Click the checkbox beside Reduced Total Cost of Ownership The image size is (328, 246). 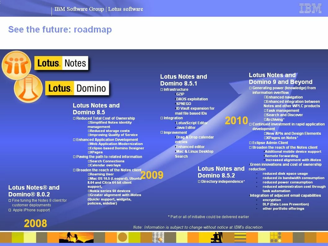pos(74,118)
